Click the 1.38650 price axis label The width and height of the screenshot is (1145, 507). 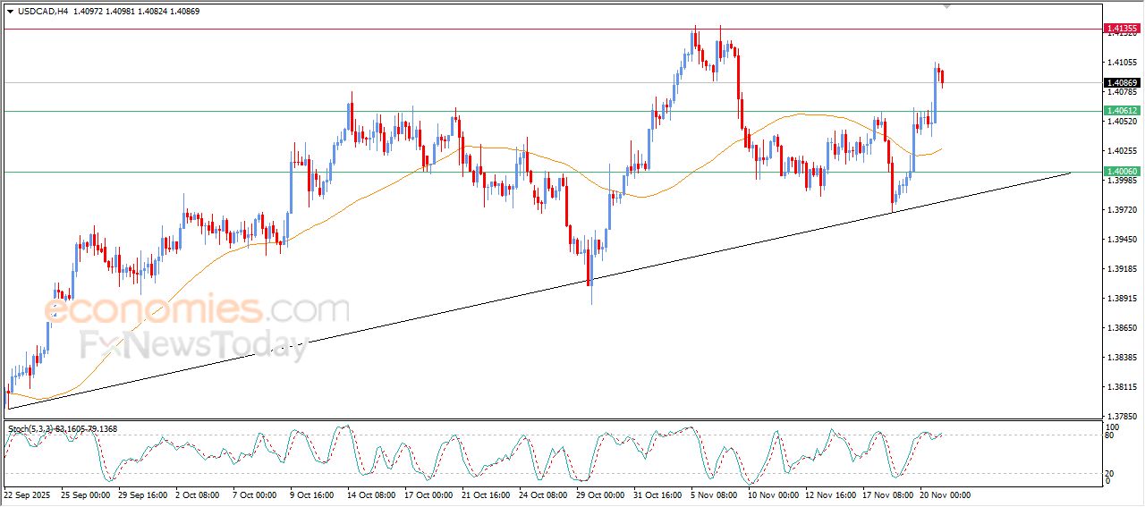(1122, 328)
